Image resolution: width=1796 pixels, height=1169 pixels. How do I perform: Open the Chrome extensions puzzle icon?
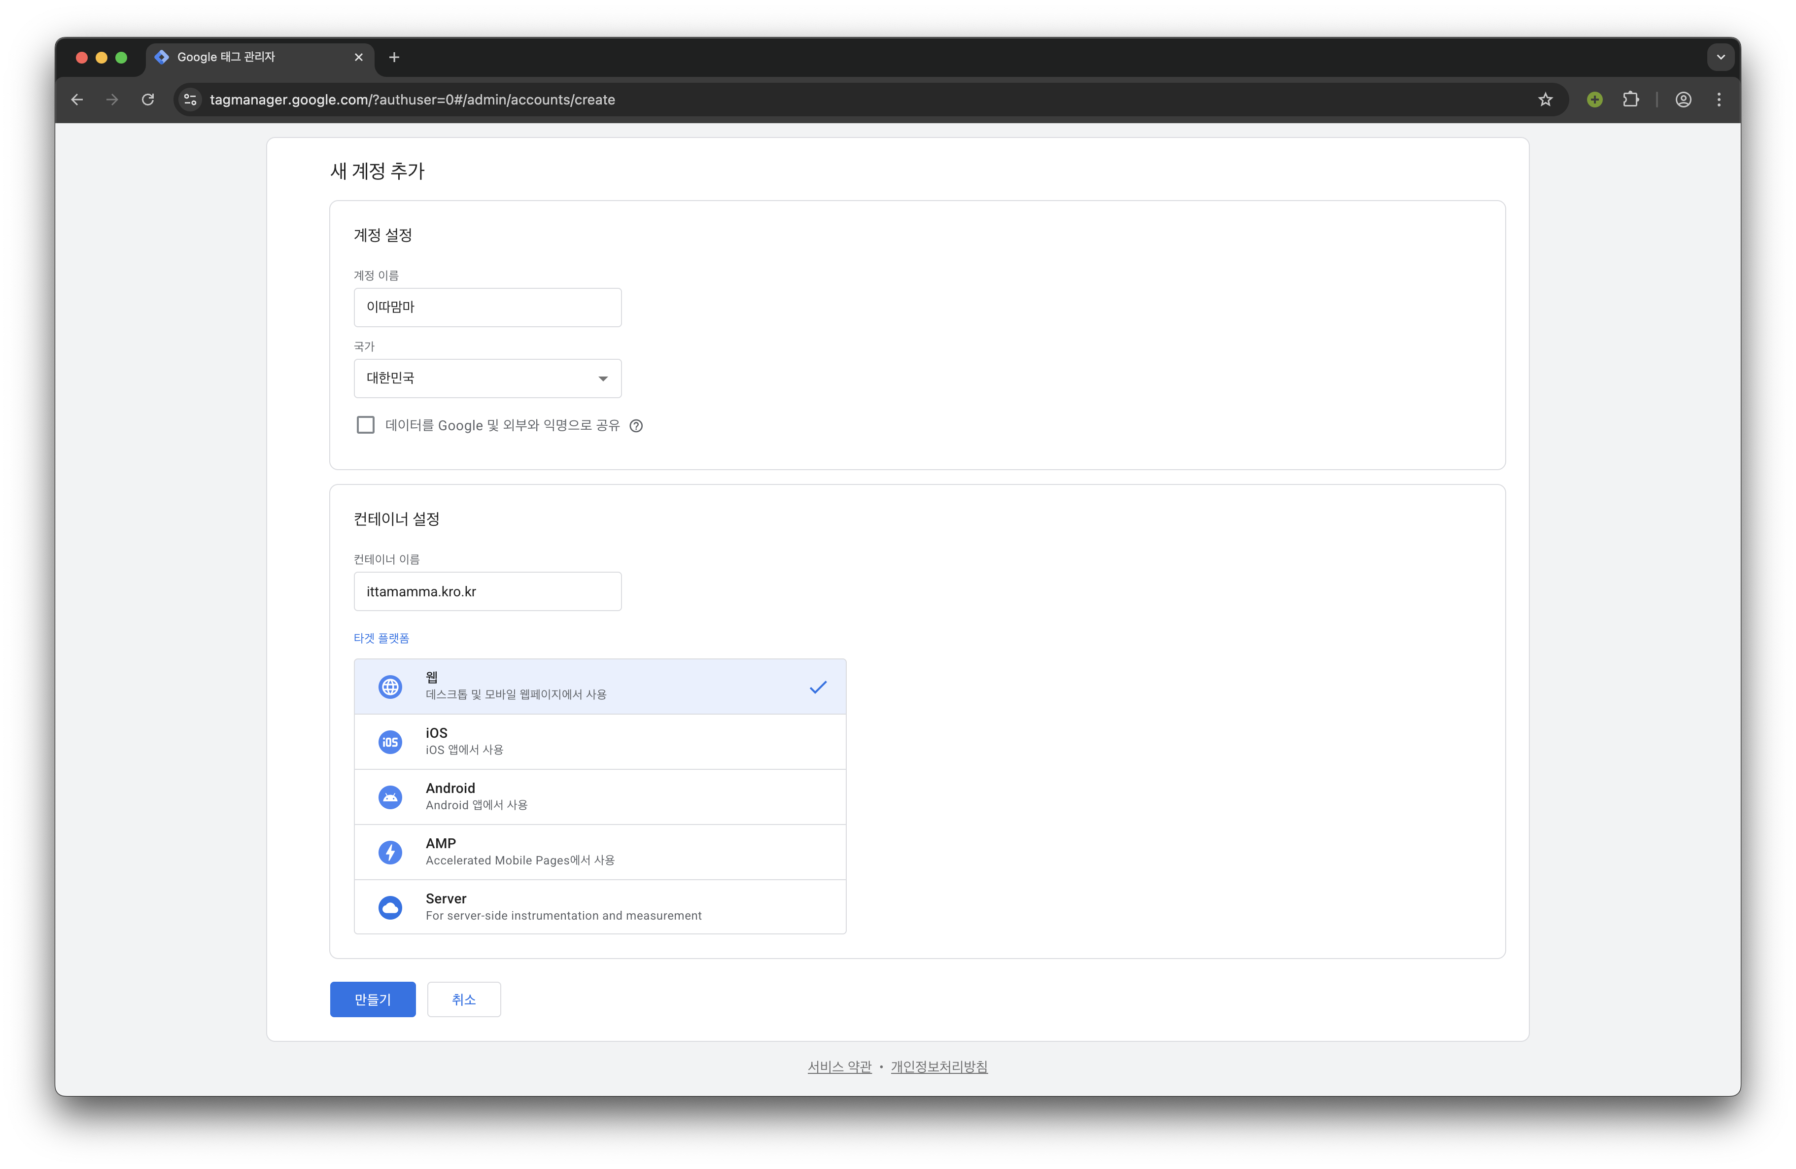coord(1631,100)
